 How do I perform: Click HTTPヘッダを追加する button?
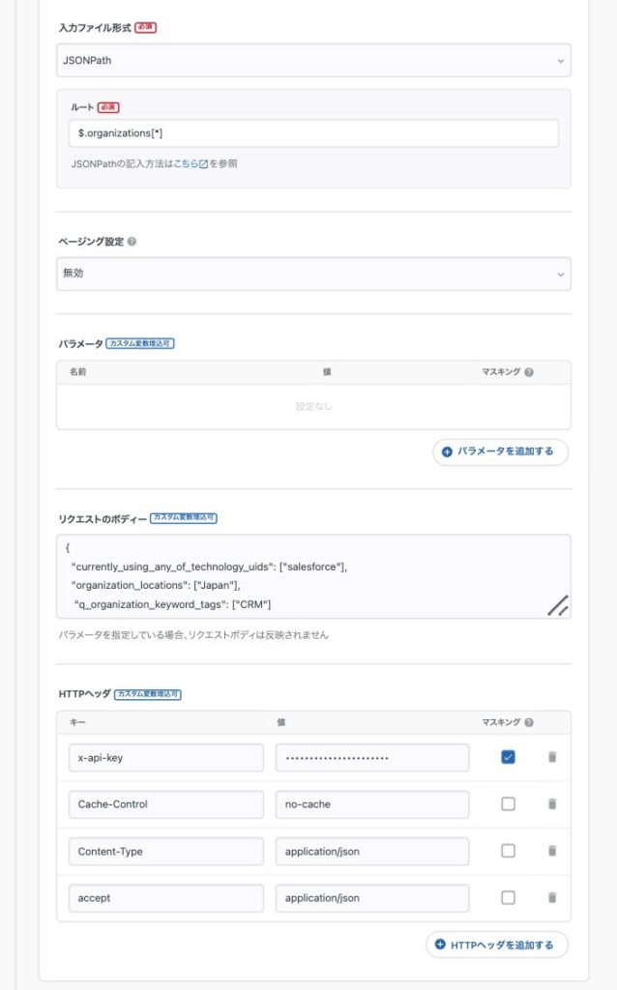tap(496, 945)
